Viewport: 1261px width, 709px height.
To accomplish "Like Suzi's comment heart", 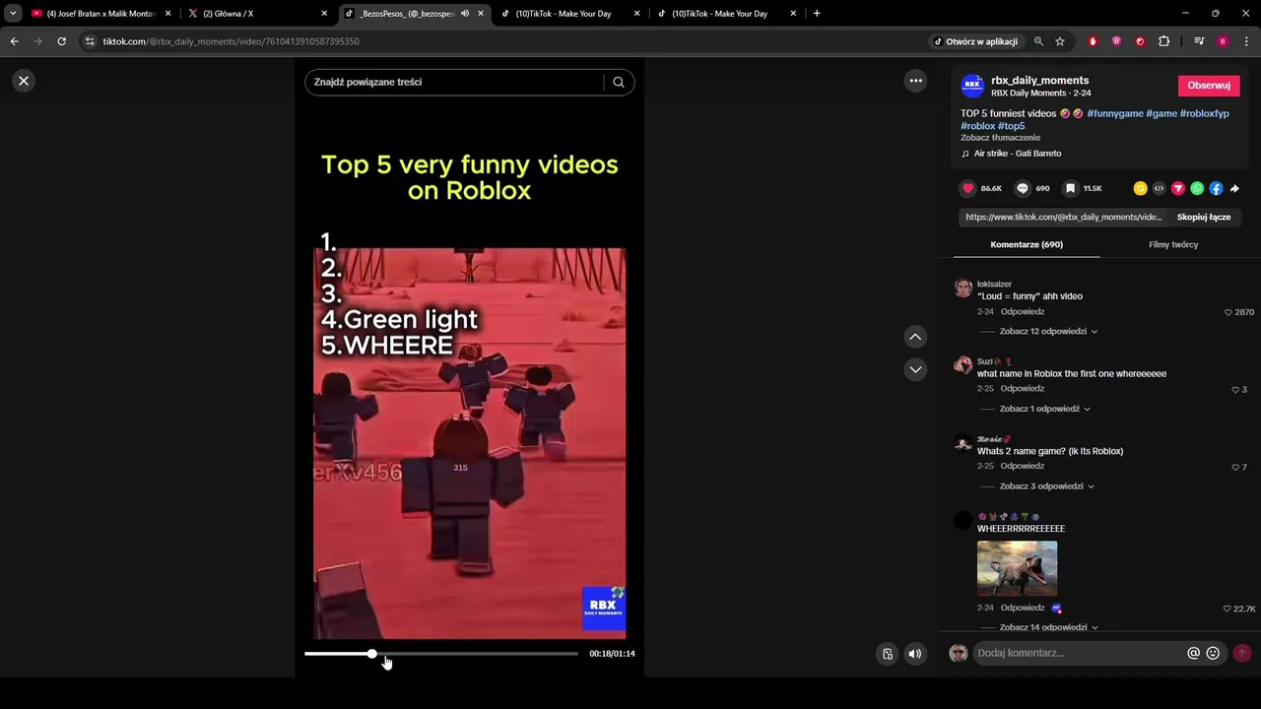I will tap(1235, 390).
